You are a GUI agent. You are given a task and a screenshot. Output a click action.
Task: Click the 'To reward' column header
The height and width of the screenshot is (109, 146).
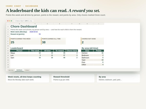pyautogui.click(x=60, y=51)
